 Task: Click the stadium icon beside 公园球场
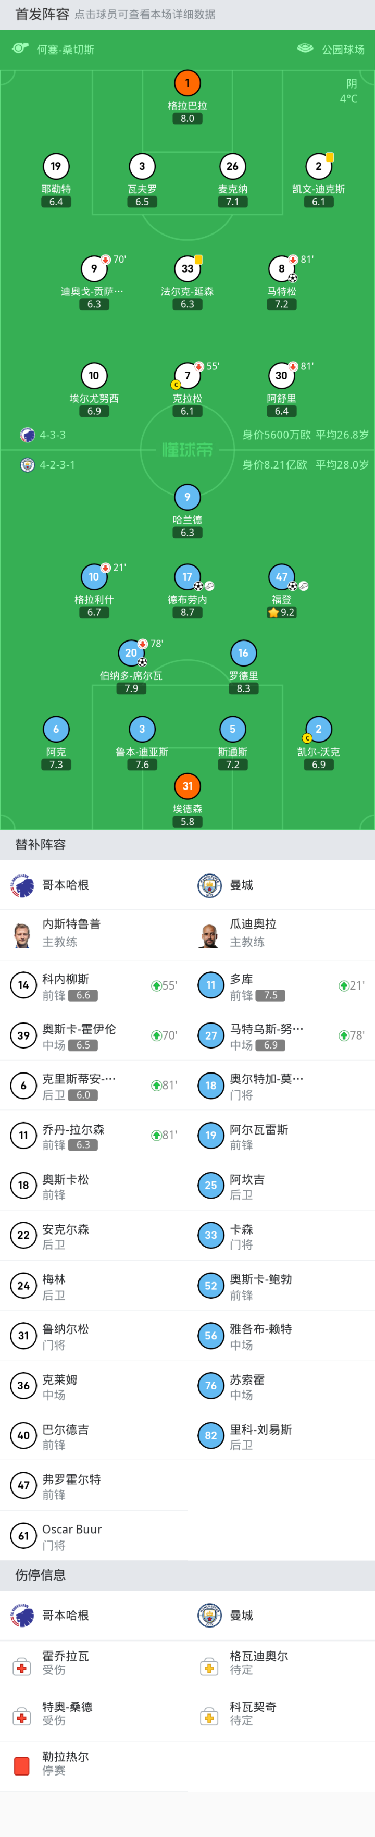click(x=305, y=48)
